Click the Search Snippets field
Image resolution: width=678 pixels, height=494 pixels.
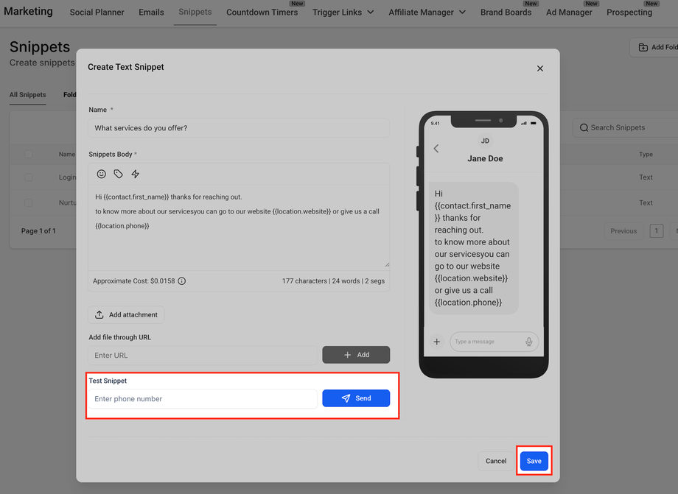click(625, 127)
